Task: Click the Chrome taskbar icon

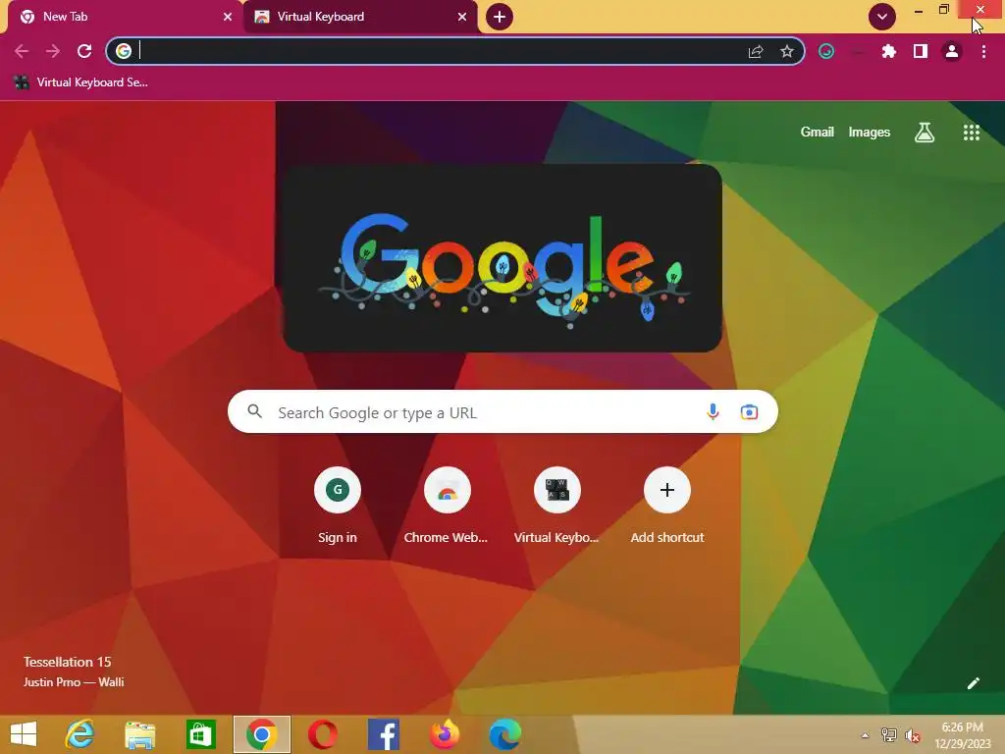Action: (x=261, y=734)
